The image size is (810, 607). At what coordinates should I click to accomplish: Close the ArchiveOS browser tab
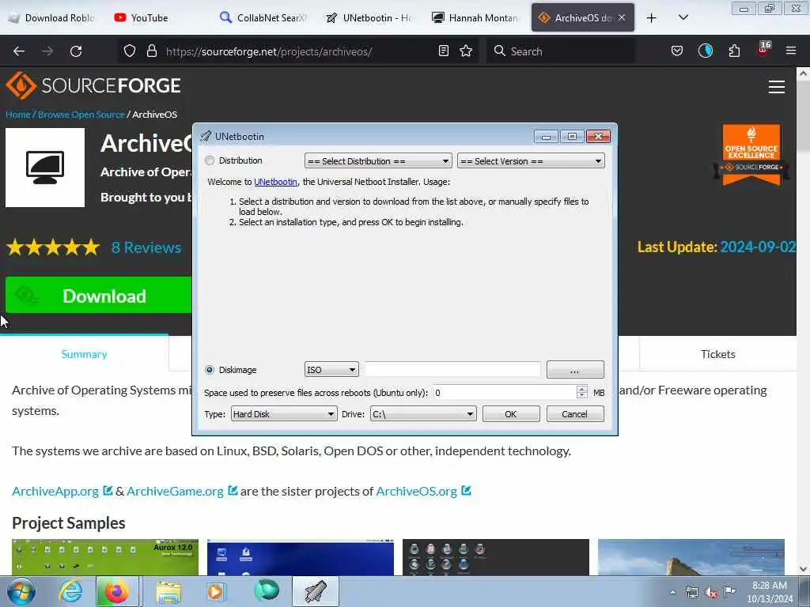622,17
